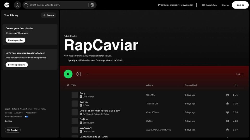Open Legal footer link
Image resolution: width=250 pixels, height=140 pixels.
(x=7, y=109)
